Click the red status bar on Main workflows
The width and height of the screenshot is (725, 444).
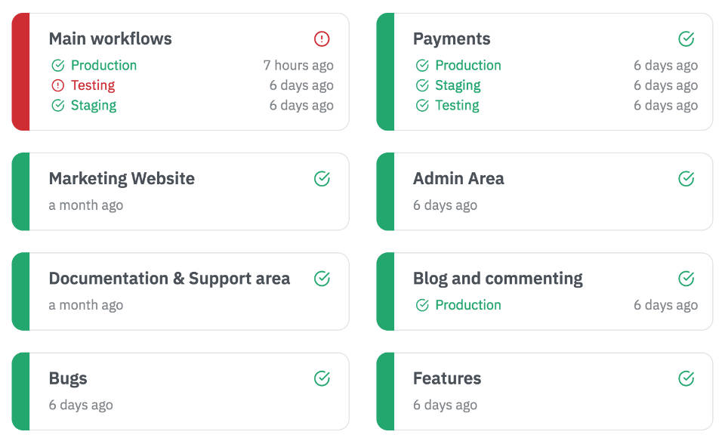(x=20, y=72)
